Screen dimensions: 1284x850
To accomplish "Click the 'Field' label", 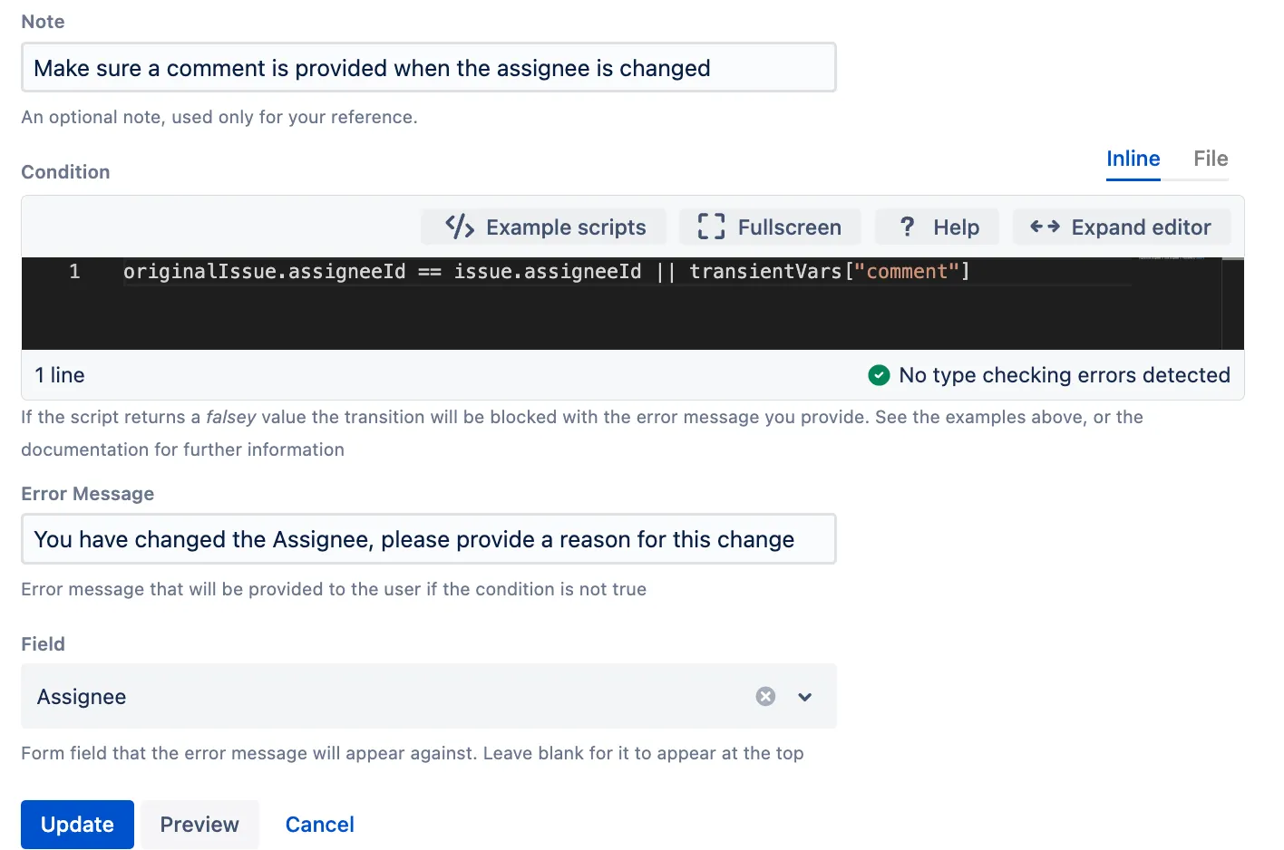I will point(44,644).
